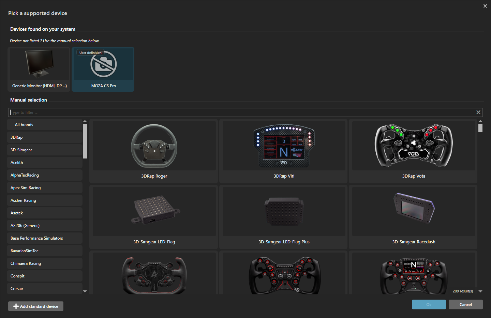Filter by 3D-Simgear brand
Image resolution: width=491 pixels, height=318 pixels.
45,150
